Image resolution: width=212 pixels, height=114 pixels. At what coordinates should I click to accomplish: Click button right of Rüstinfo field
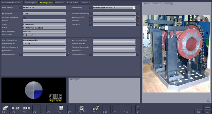click(137, 21)
